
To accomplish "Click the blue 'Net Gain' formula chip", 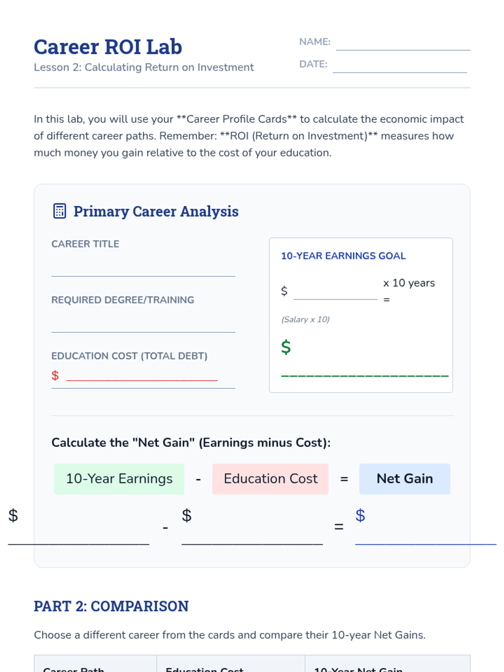I will point(404,479).
